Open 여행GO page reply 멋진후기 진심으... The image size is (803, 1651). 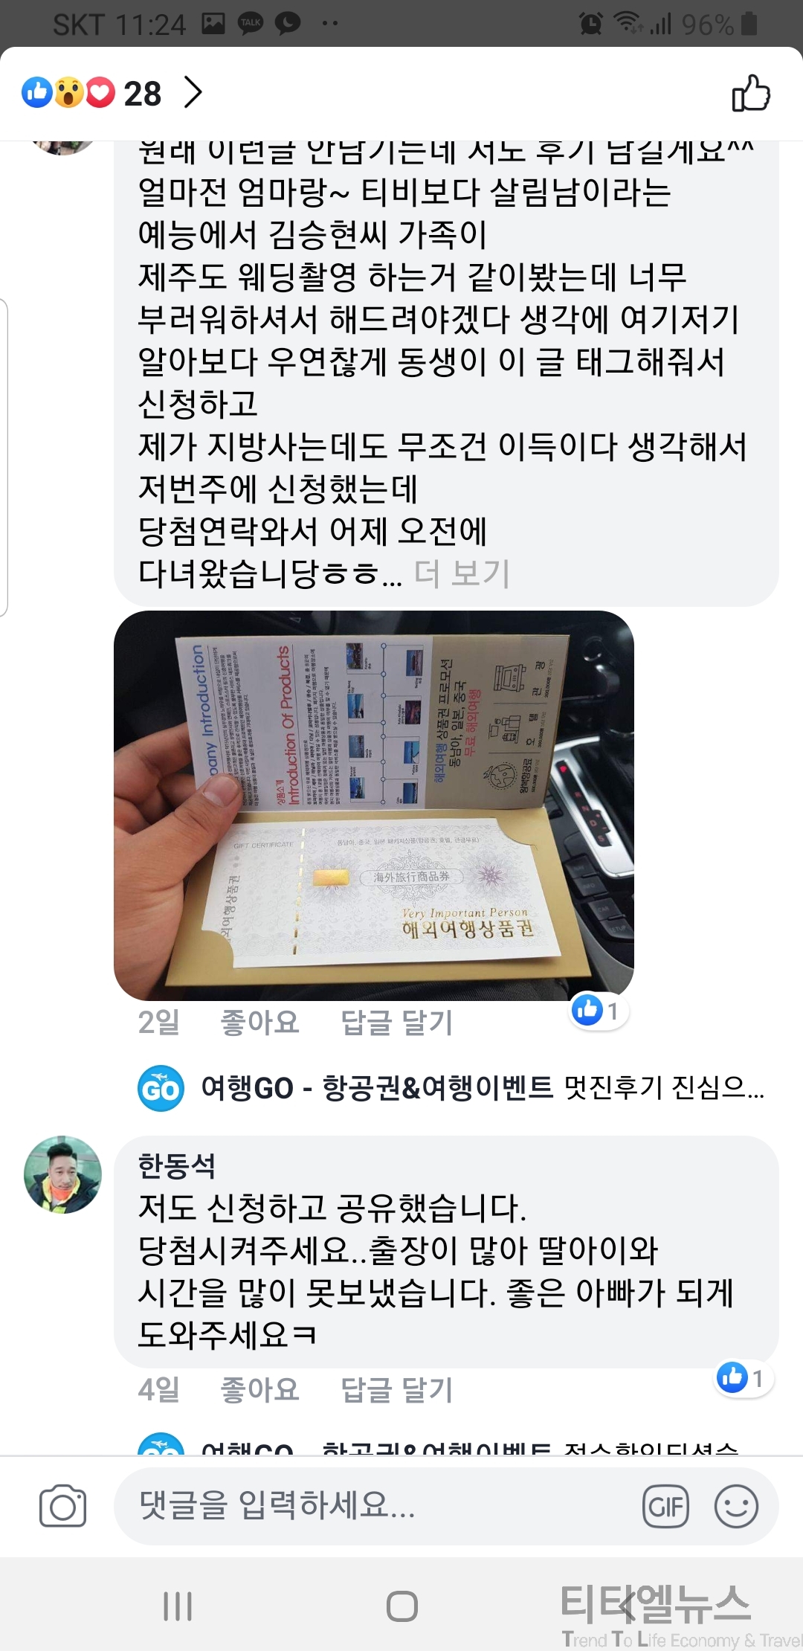coord(483,1088)
